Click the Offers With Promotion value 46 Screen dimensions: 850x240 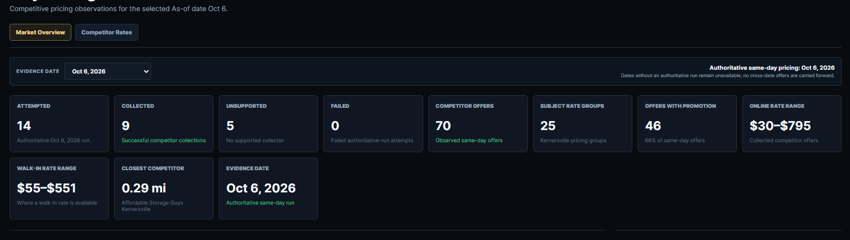coord(653,126)
